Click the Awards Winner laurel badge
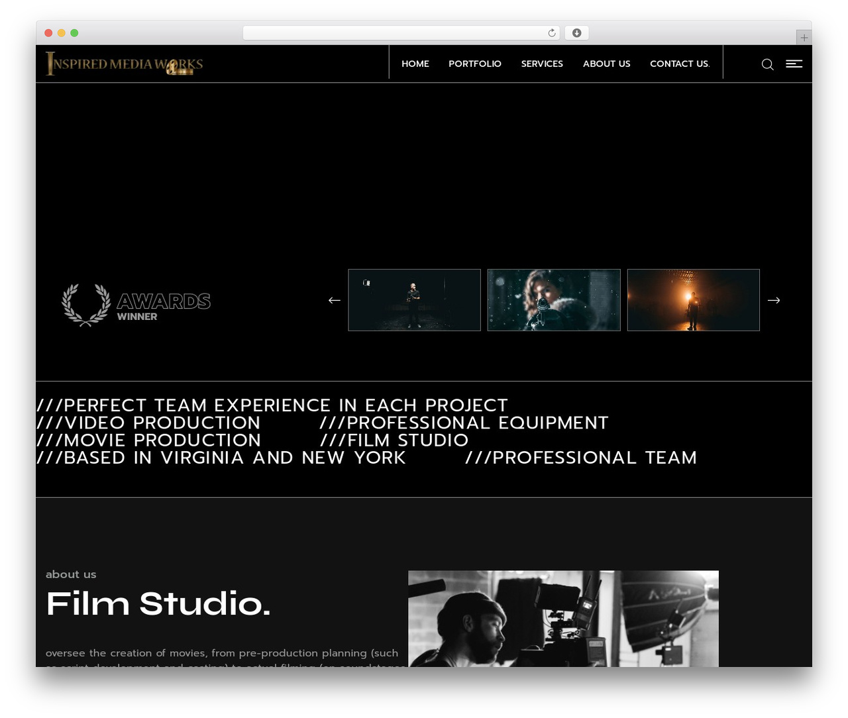Image resolution: width=848 pixels, height=718 pixels. 136,305
